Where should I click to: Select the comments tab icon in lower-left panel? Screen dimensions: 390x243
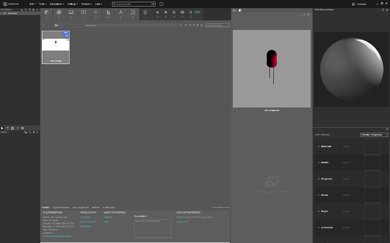23,128
